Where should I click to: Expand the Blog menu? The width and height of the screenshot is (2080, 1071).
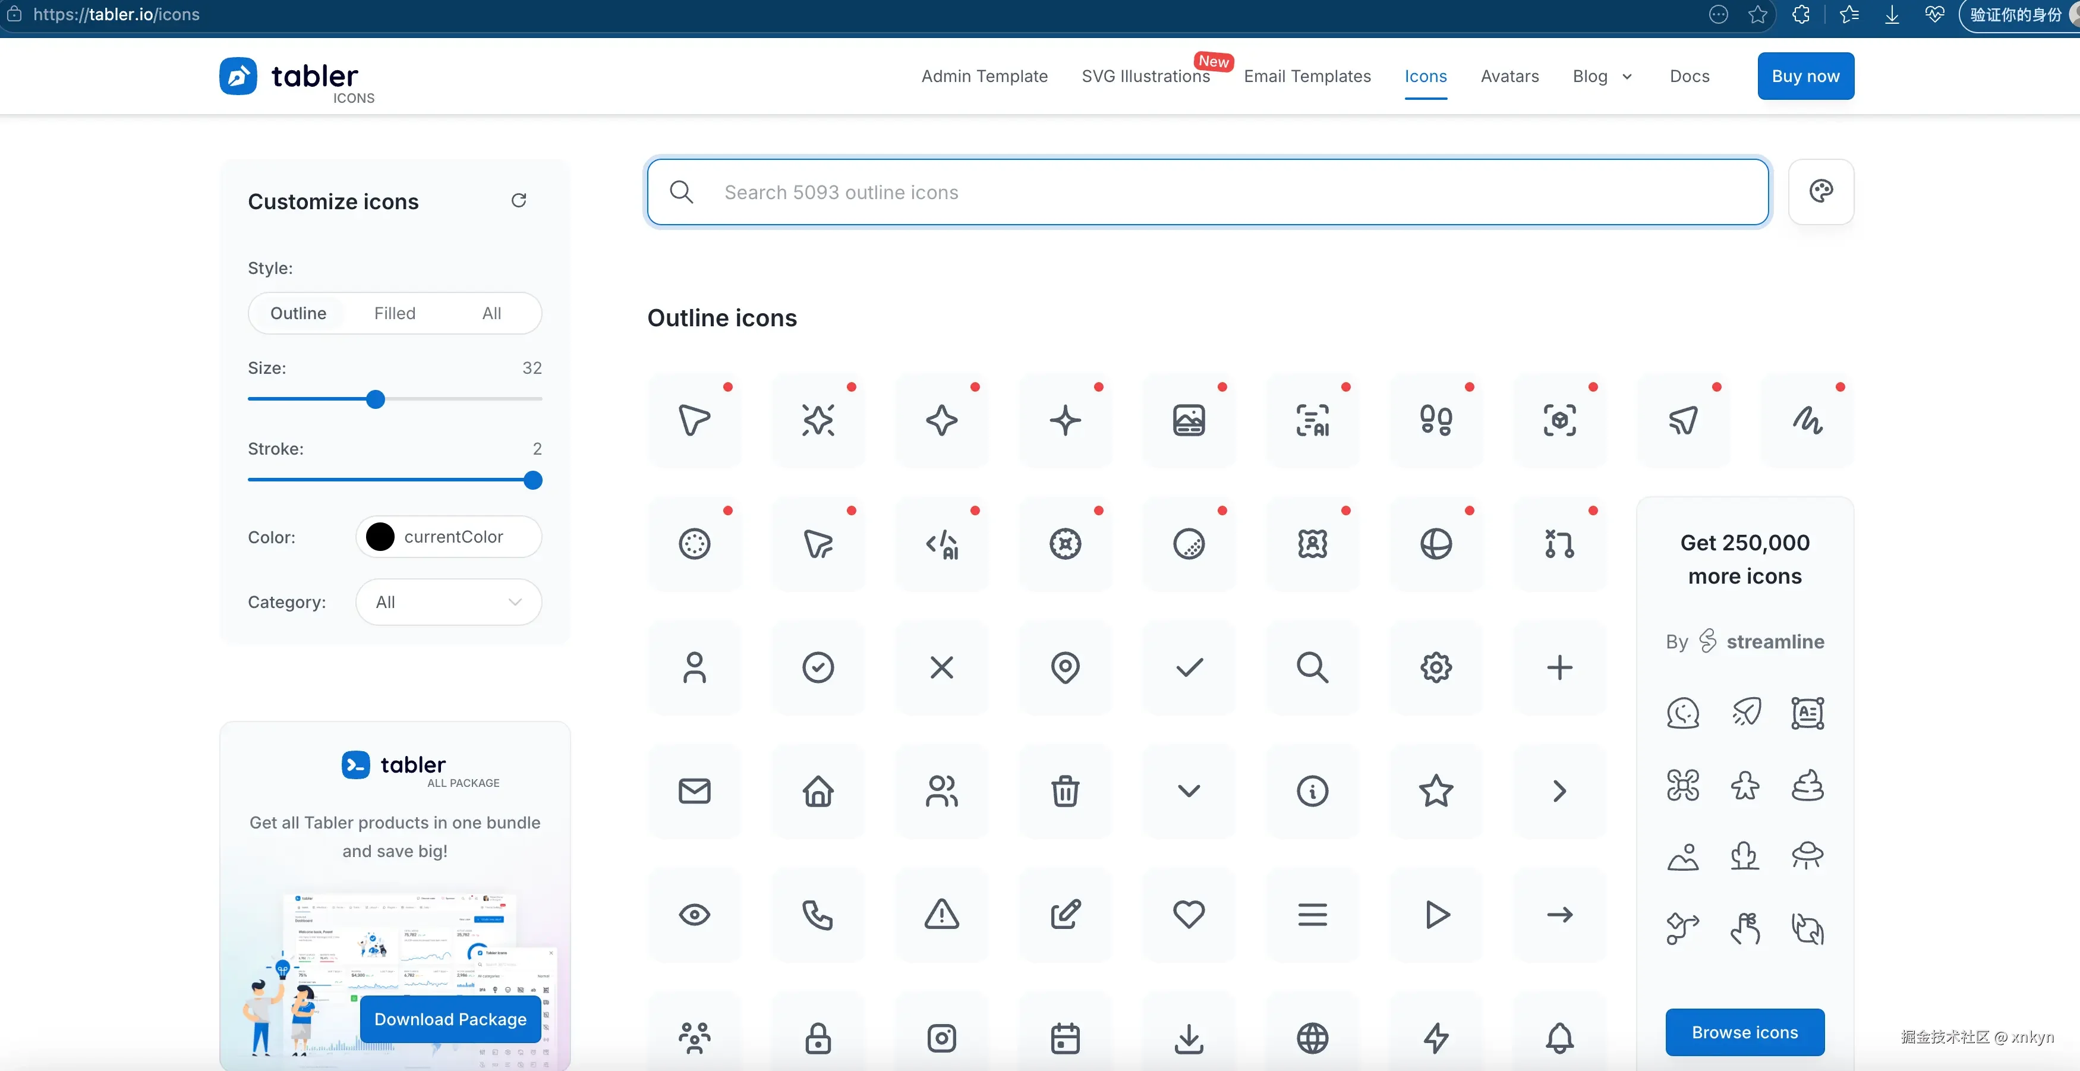click(1602, 76)
